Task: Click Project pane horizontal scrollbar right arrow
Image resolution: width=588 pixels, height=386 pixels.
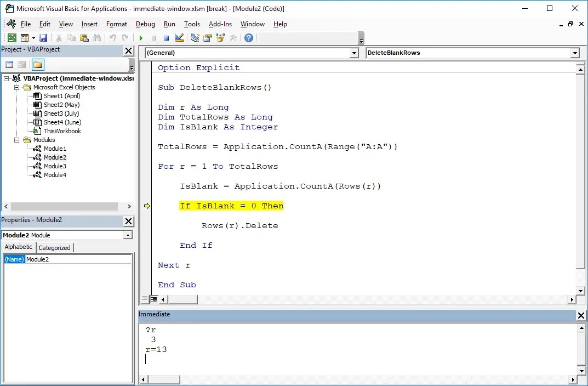Action: 129,206
